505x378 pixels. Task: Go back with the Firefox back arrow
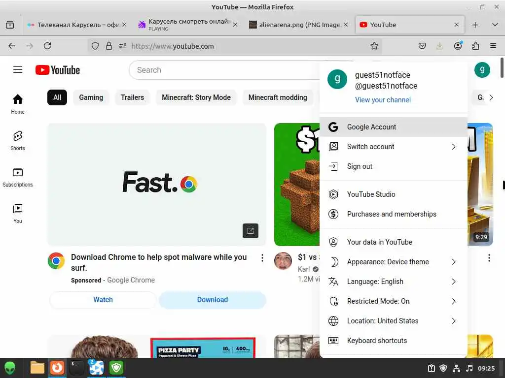(x=12, y=46)
